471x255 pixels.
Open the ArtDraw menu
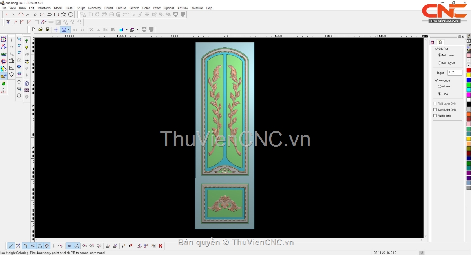(183, 8)
